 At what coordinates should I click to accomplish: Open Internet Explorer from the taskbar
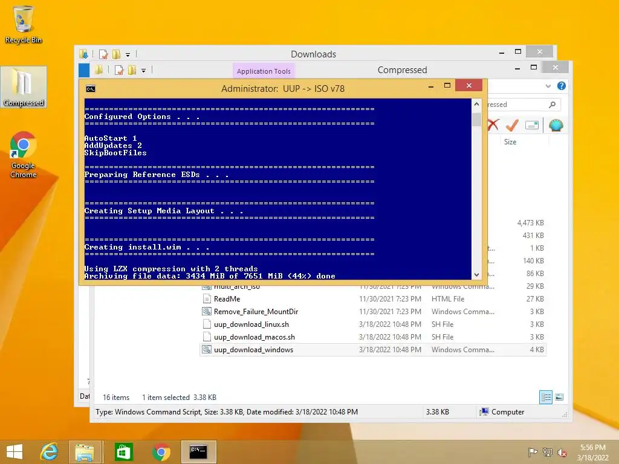(x=49, y=452)
